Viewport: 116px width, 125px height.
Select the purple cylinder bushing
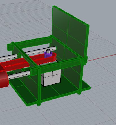tap(48, 55)
